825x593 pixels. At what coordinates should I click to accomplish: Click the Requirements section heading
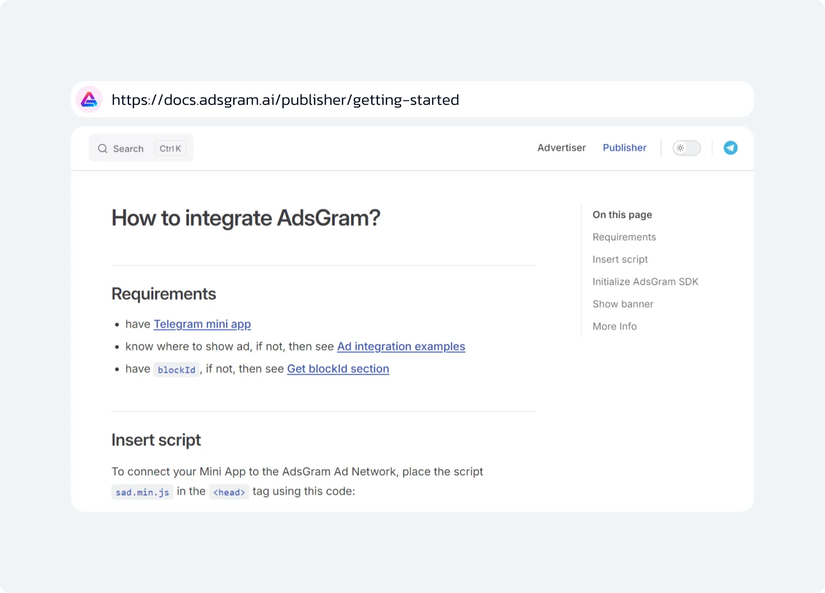(x=164, y=294)
